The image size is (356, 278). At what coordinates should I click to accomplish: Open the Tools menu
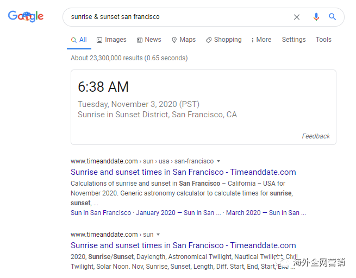click(323, 40)
